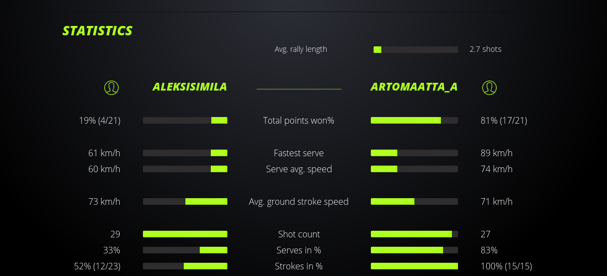
Task: Click ALEKSISIMILA's total points won bar
Action: (185, 120)
